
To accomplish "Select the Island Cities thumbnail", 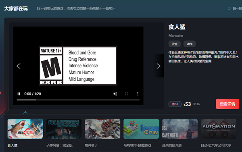I will (x=141, y=129).
